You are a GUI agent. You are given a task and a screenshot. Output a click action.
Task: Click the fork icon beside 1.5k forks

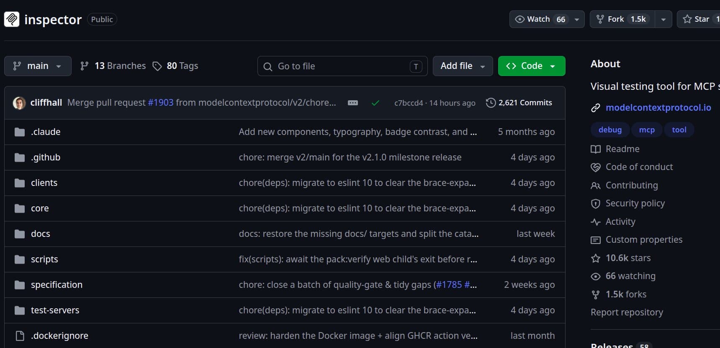596,295
